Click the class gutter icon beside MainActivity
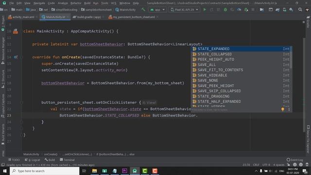Image resolution: width=311 pixels, height=175 pixels. pos(16,31)
